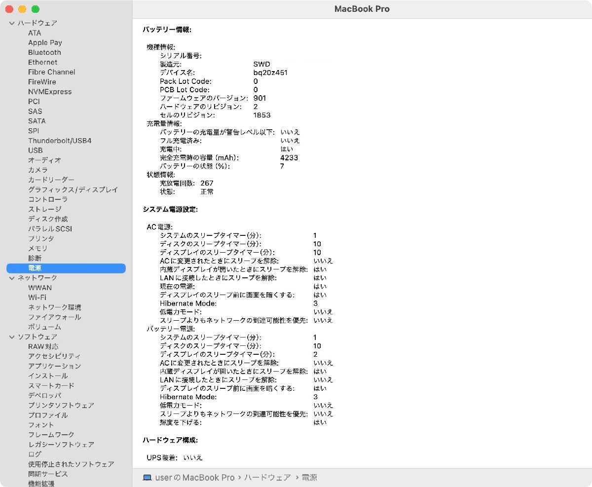Select コントローラ in the sidebar
This screenshot has height=487, width=592.
[48, 199]
